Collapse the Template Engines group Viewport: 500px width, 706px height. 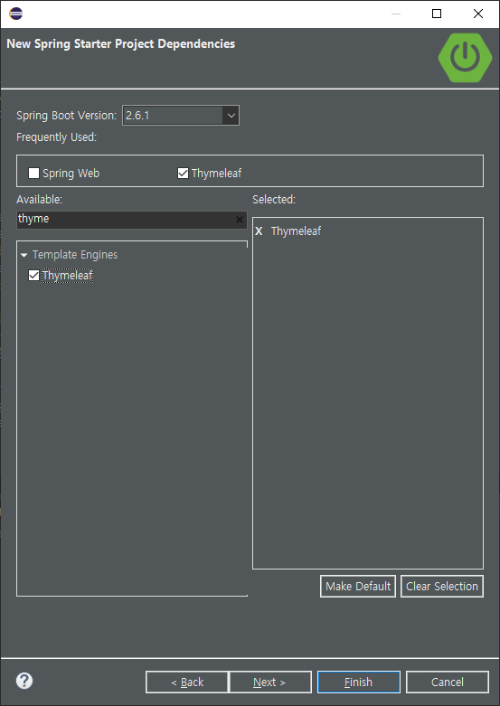coord(24,255)
